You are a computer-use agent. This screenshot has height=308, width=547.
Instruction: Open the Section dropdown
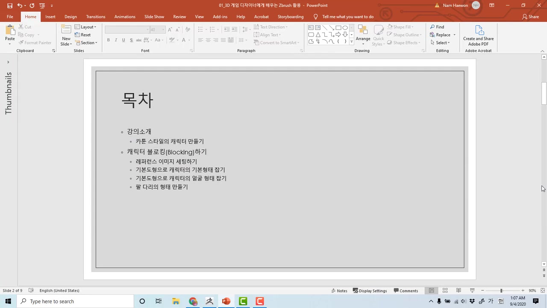click(x=88, y=42)
